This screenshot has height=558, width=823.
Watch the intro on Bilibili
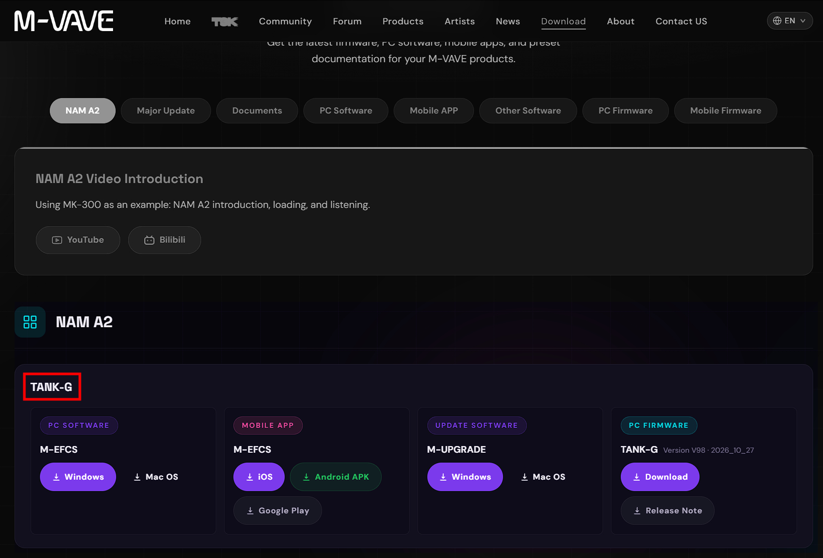point(164,240)
